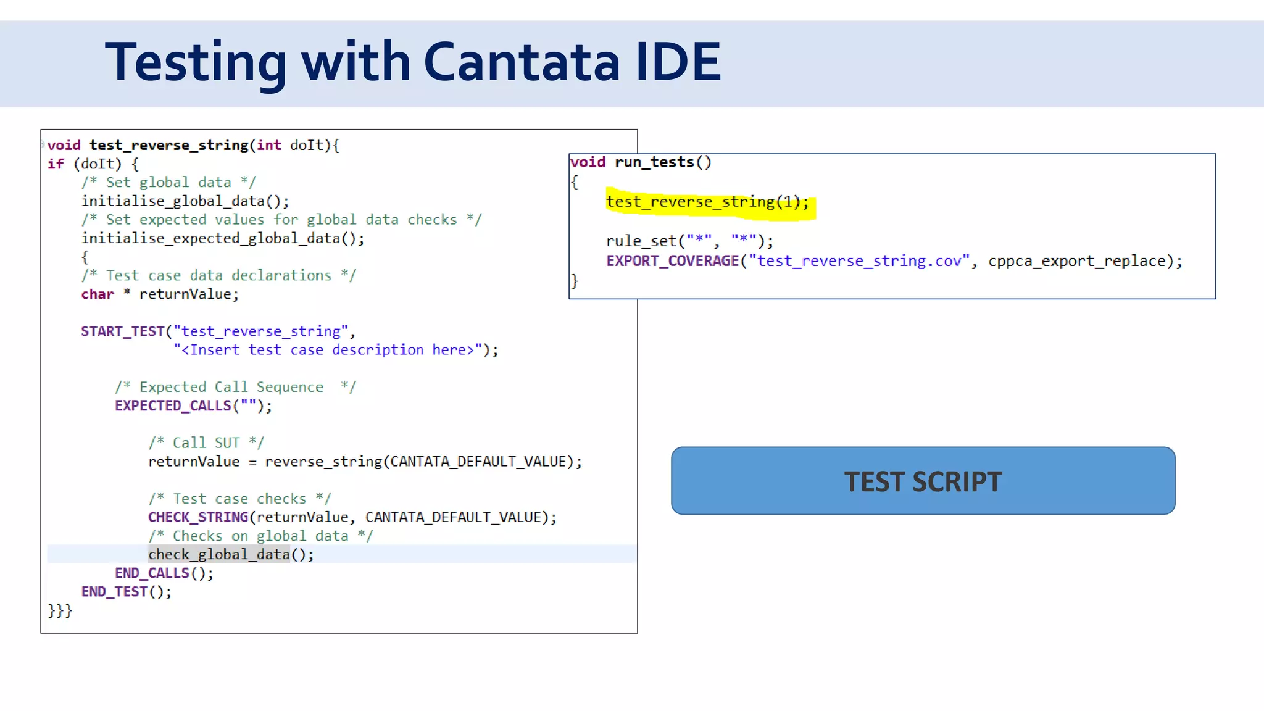Click the Expected Call Sequence comment
The width and height of the screenshot is (1264, 711).
point(235,387)
